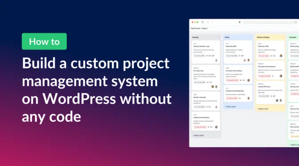Click assignee avatar on Refactor CSS card
The width and height of the screenshot is (299, 166).
281,56
